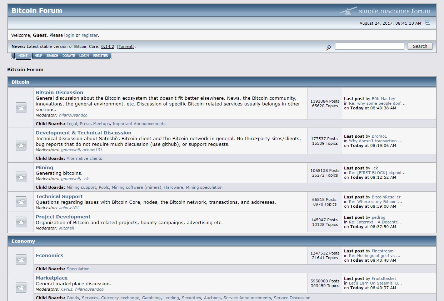Open last poster BromoL's profile
444x301 pixels.
(379, 136)
